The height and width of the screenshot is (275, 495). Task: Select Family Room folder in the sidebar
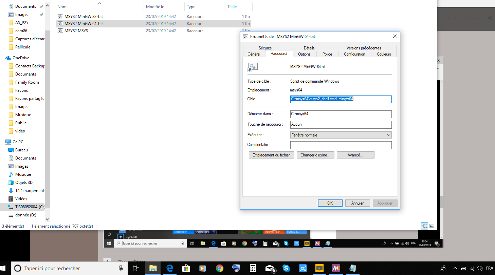(27, 82)
